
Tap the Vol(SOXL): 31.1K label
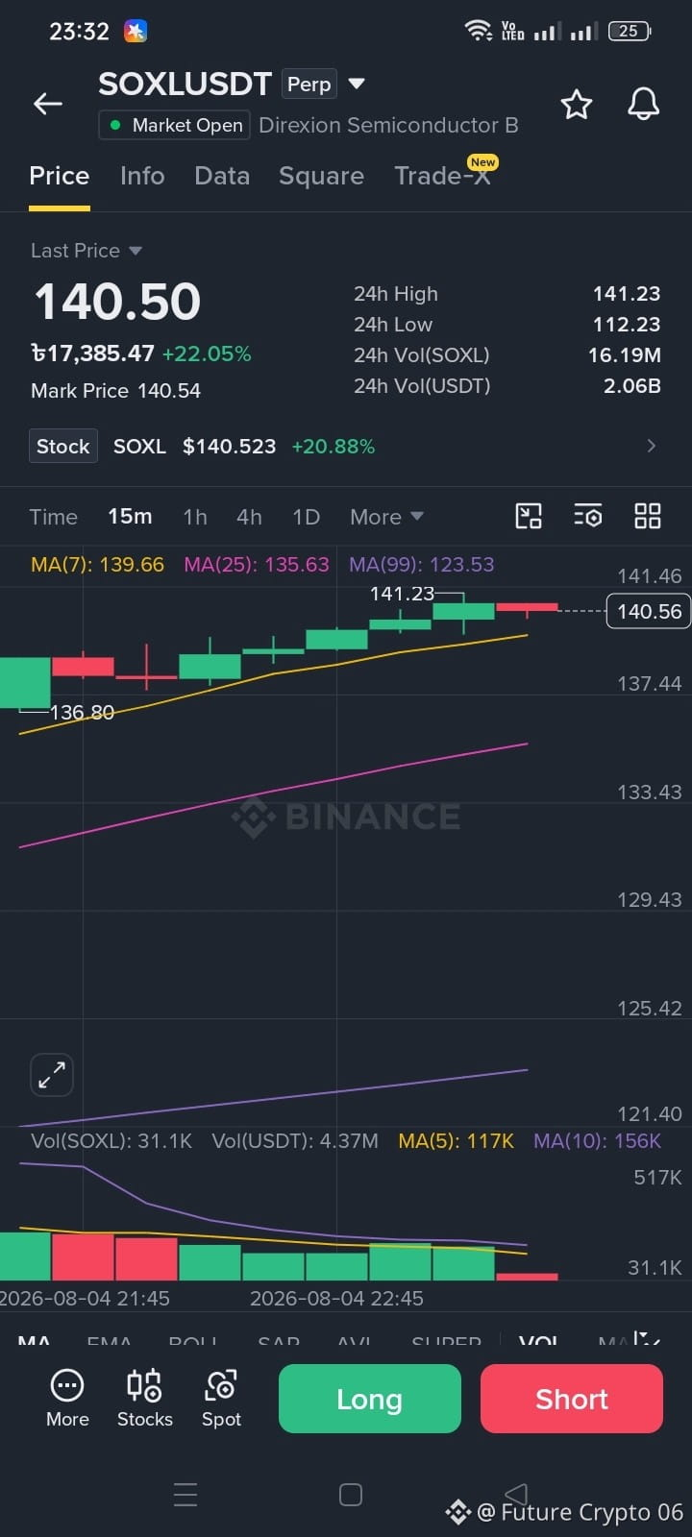coord(111,1141)
